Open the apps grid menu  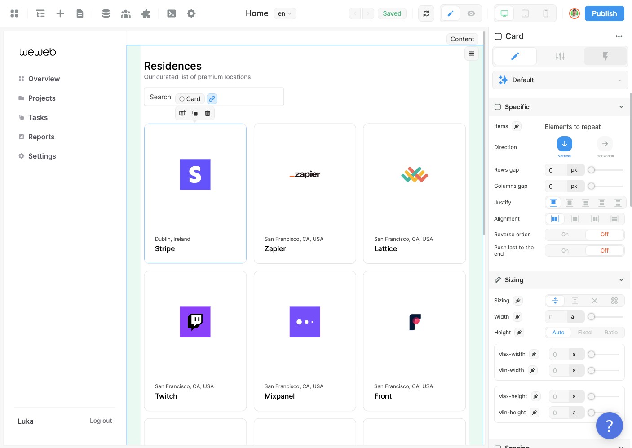coord(14,13)
